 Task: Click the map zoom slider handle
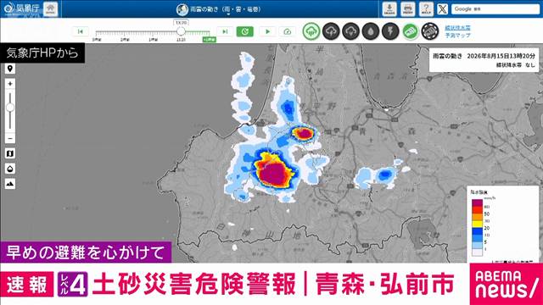click(x=10, y=108)
